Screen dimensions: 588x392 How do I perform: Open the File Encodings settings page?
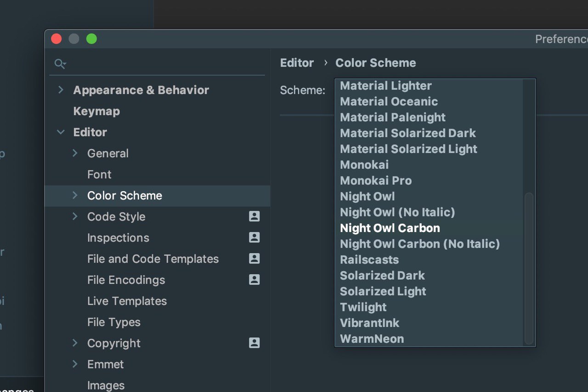coord(126,280)
